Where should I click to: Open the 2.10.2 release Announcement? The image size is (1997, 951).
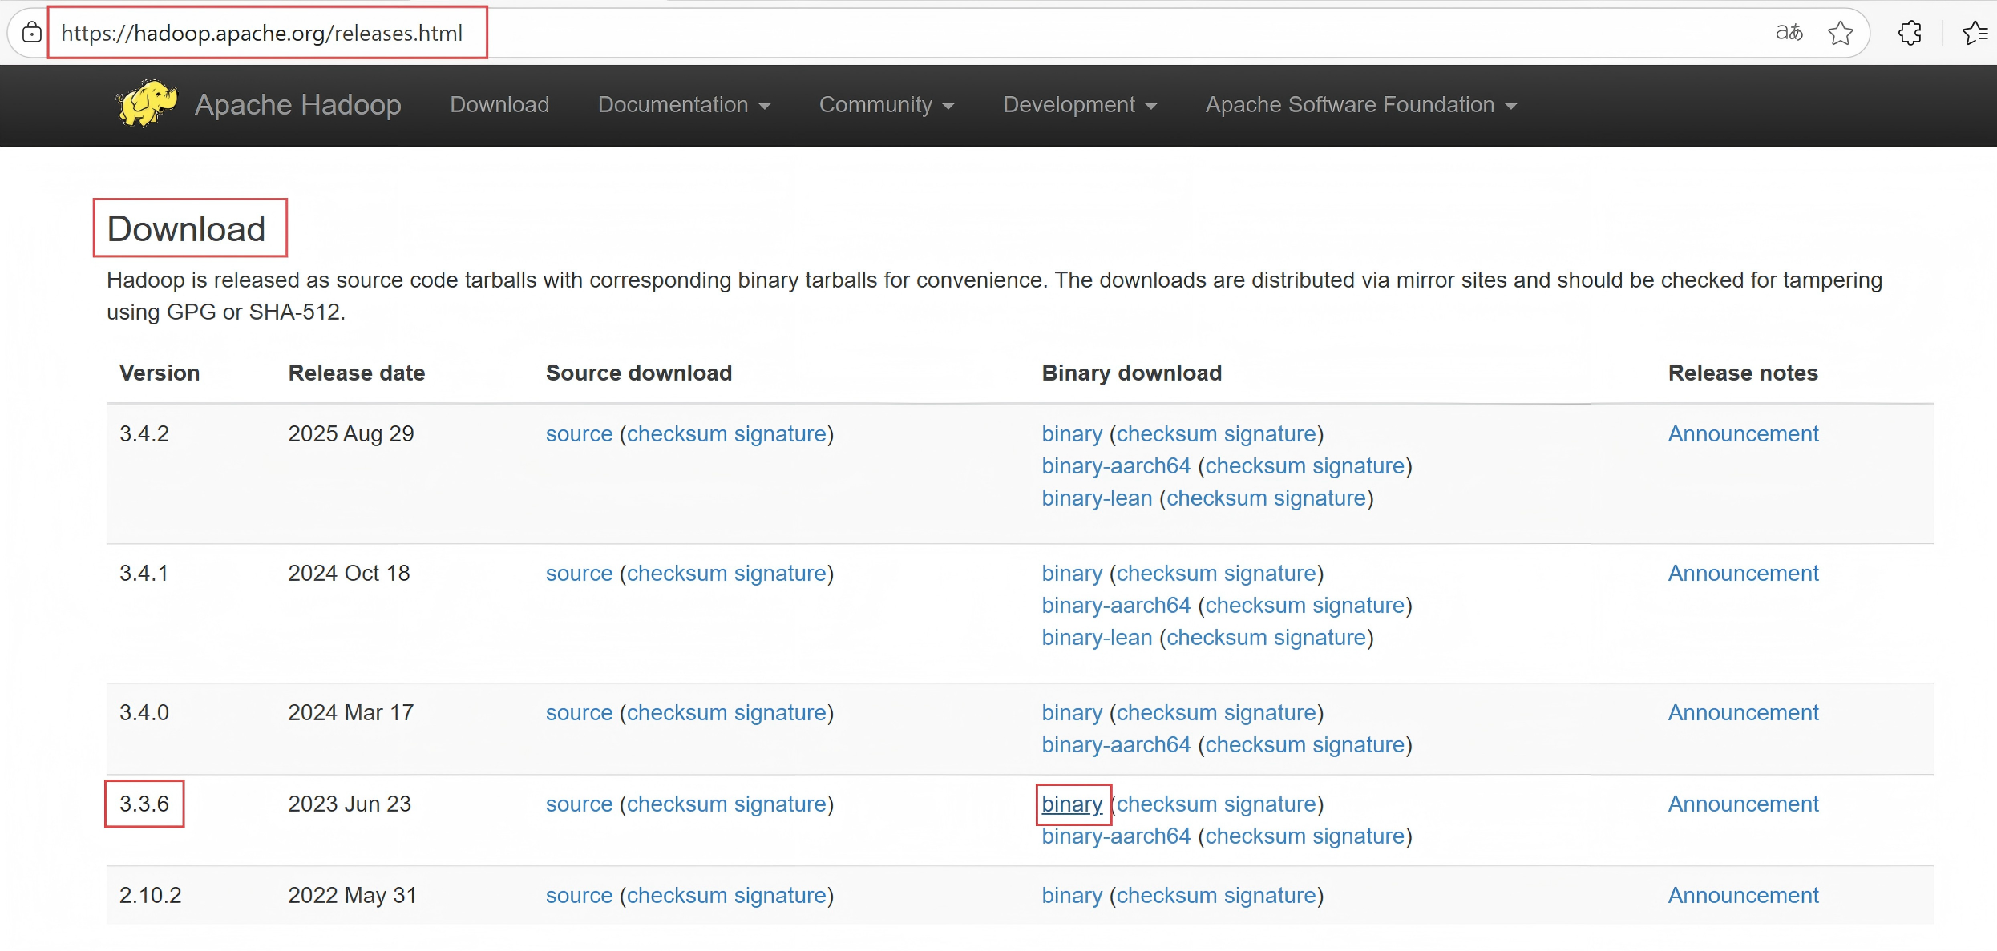[1743, 895]
